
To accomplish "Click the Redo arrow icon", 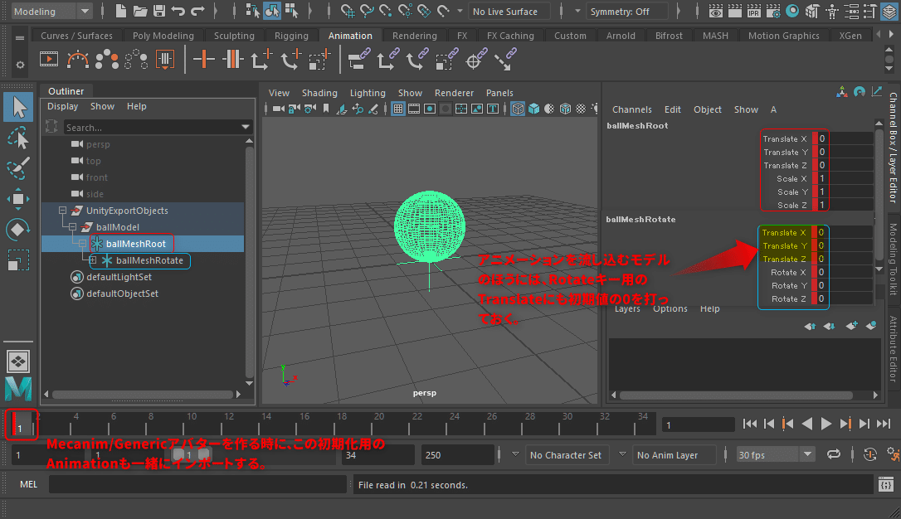I will coord(197,11).
